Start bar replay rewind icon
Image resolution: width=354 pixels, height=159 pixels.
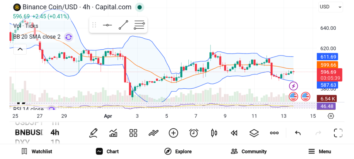[234, 133]
